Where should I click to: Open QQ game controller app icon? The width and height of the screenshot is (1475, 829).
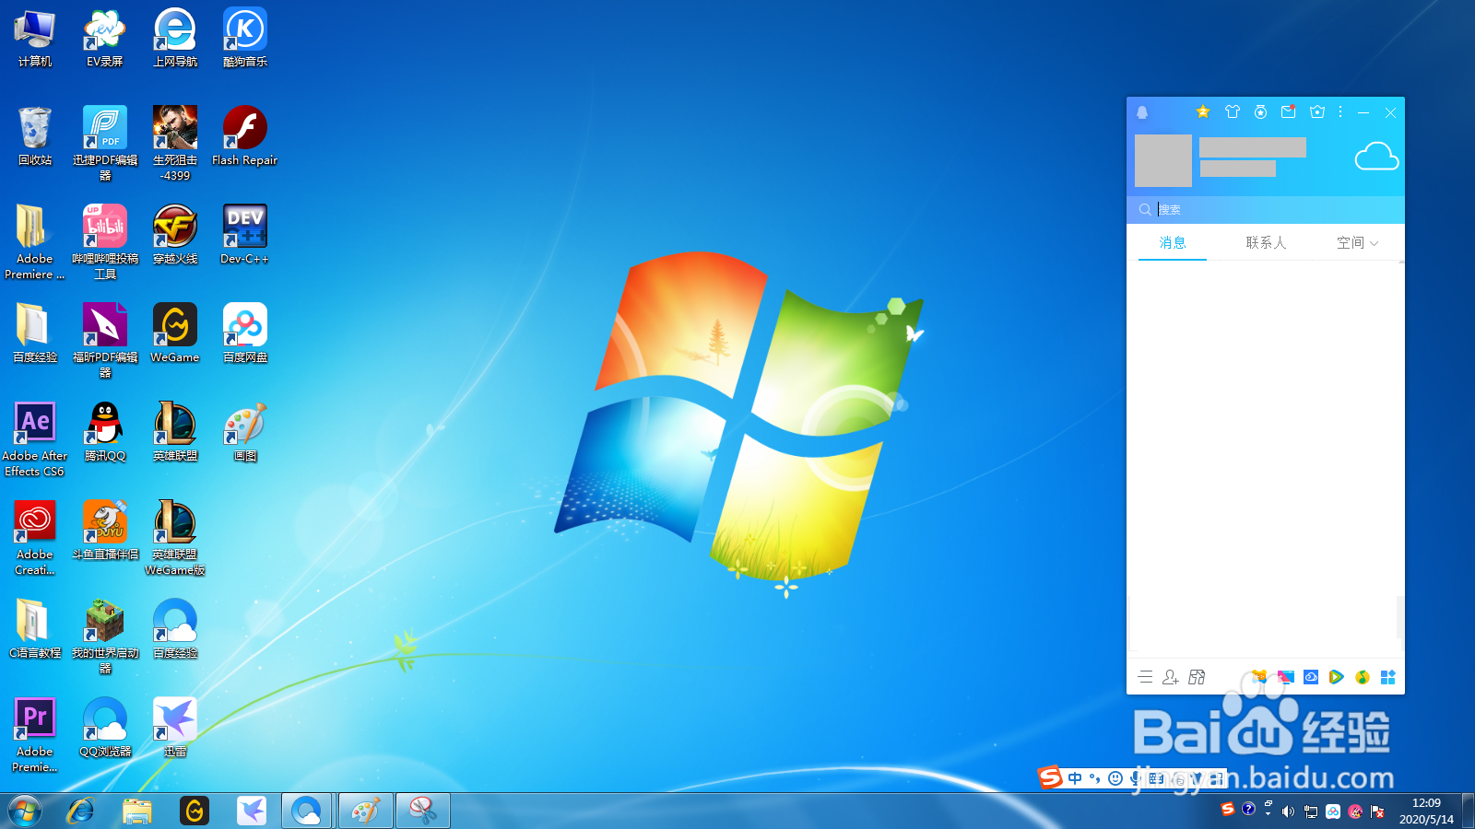1259,677
